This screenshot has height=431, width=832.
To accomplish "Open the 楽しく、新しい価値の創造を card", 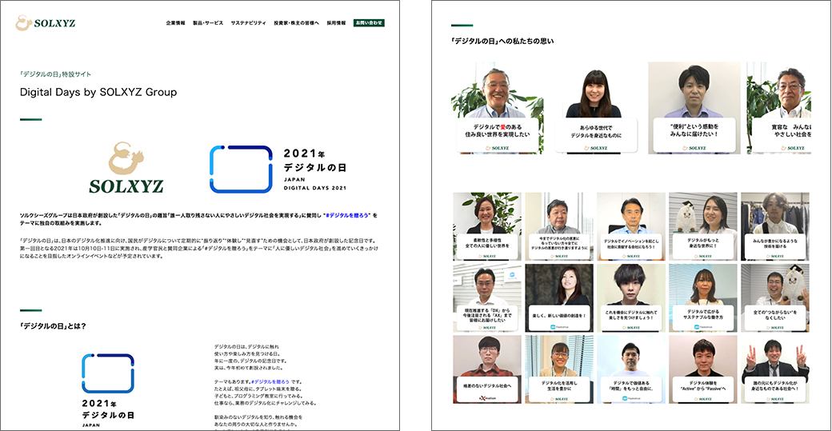I will [559, 298].
